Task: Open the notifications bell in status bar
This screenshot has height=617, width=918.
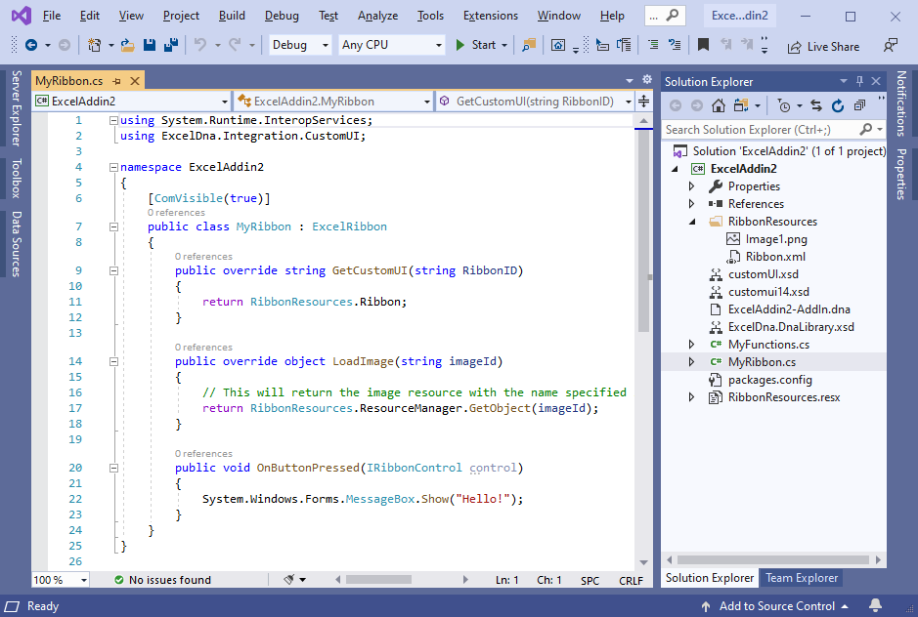Action: (875, 605)
